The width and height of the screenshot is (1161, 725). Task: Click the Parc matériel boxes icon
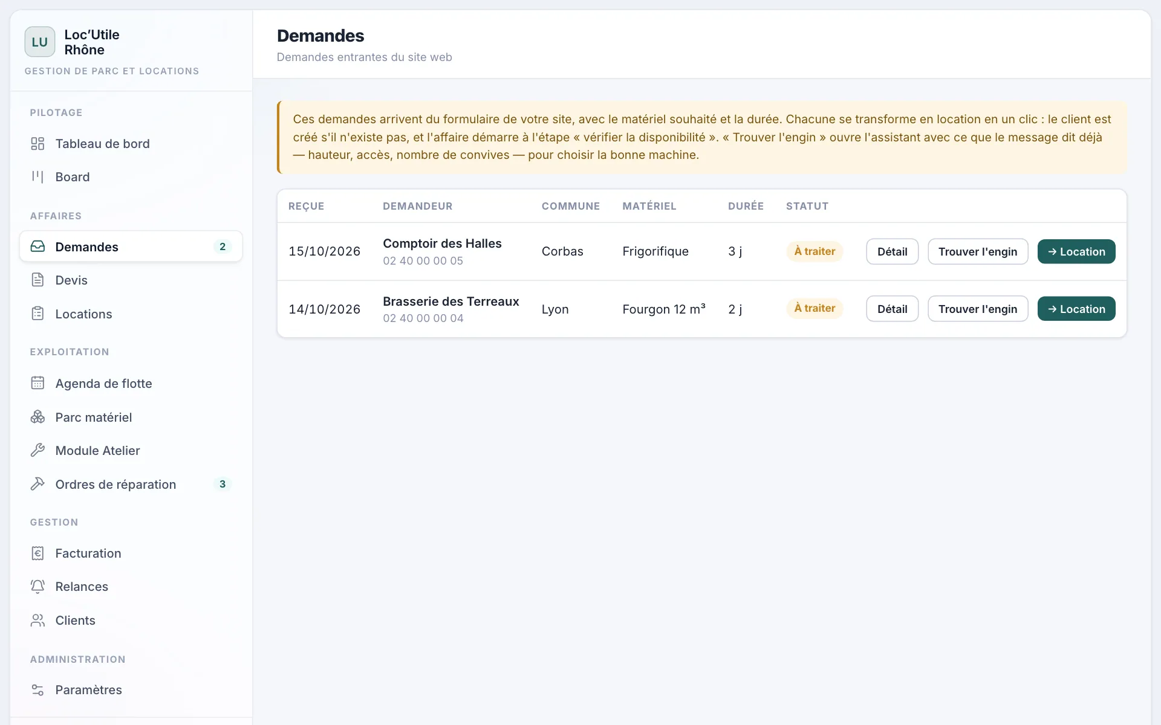click(x=37, y=417)
